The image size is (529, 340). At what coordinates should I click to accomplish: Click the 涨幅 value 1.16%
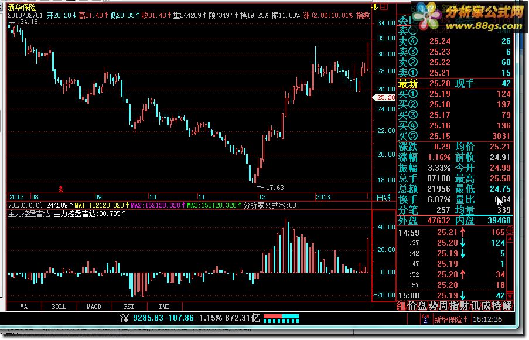coord(439,157)
